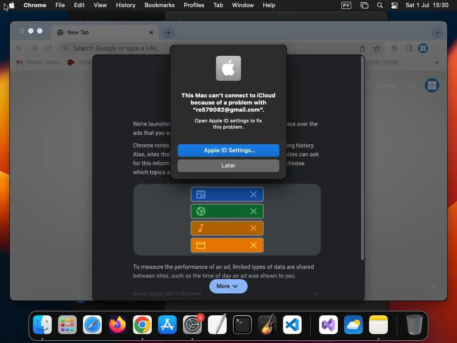Open the tab search dropdown arrow
The height and width of the screenshot is (343, 457).
click(437, 32)
